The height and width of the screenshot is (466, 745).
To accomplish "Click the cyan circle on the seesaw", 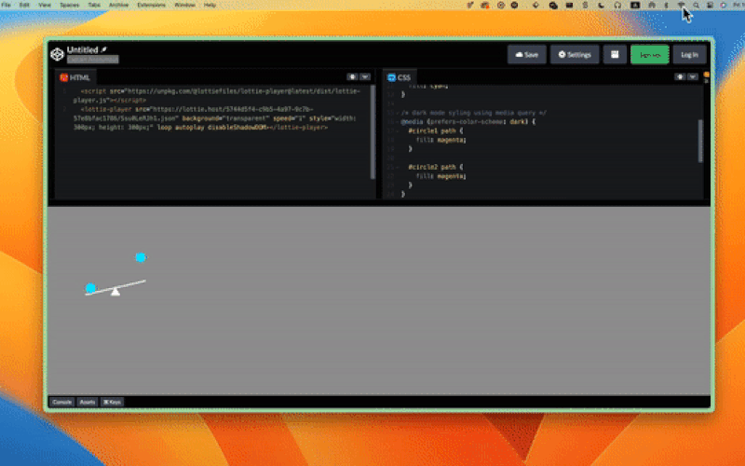I will pos(90,288).
